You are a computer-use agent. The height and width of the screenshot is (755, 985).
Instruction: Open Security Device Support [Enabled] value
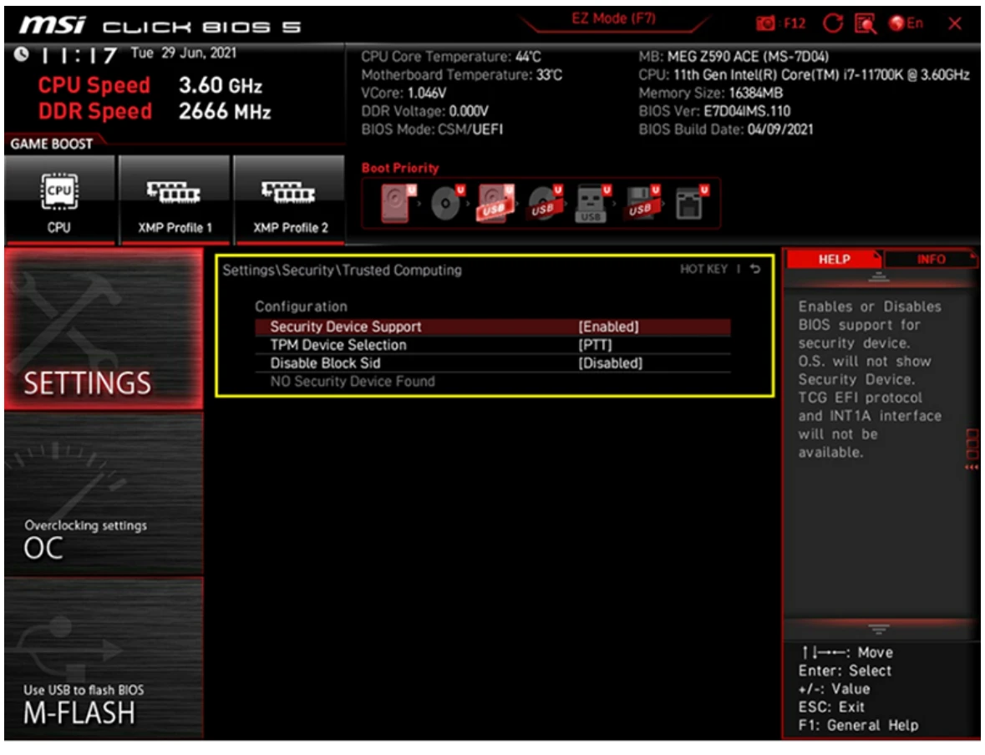tap(608, 327)
